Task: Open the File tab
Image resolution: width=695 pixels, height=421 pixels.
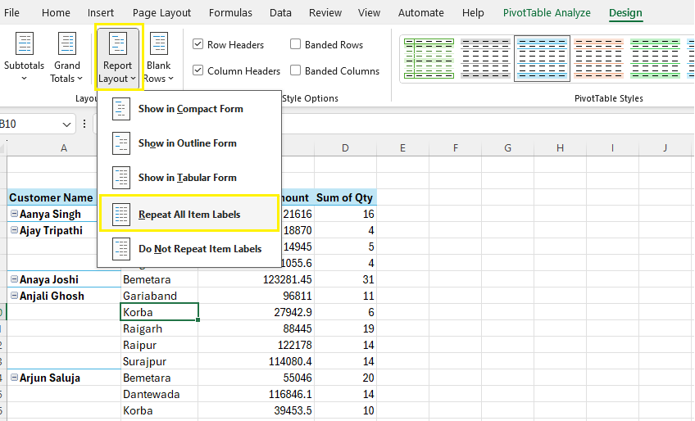Action: (11, 12)
